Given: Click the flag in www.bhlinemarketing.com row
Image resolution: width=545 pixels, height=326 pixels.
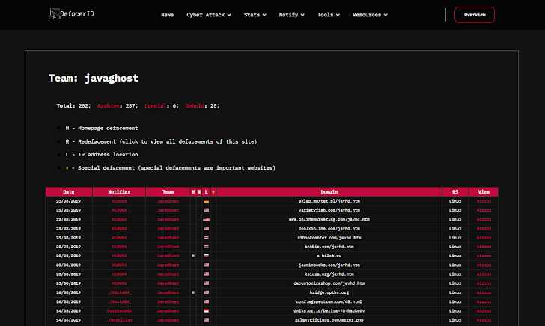Looking at the screenshot, I should [206, 219].
